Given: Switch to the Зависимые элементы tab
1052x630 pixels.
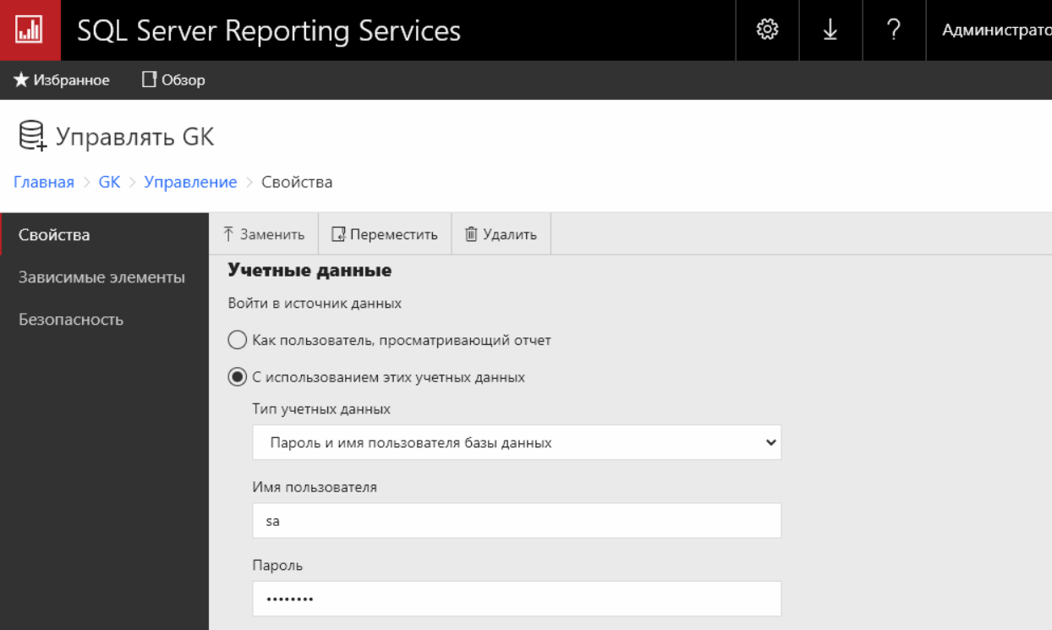Looking at the screenshot, I should click(x=105, y=277).
